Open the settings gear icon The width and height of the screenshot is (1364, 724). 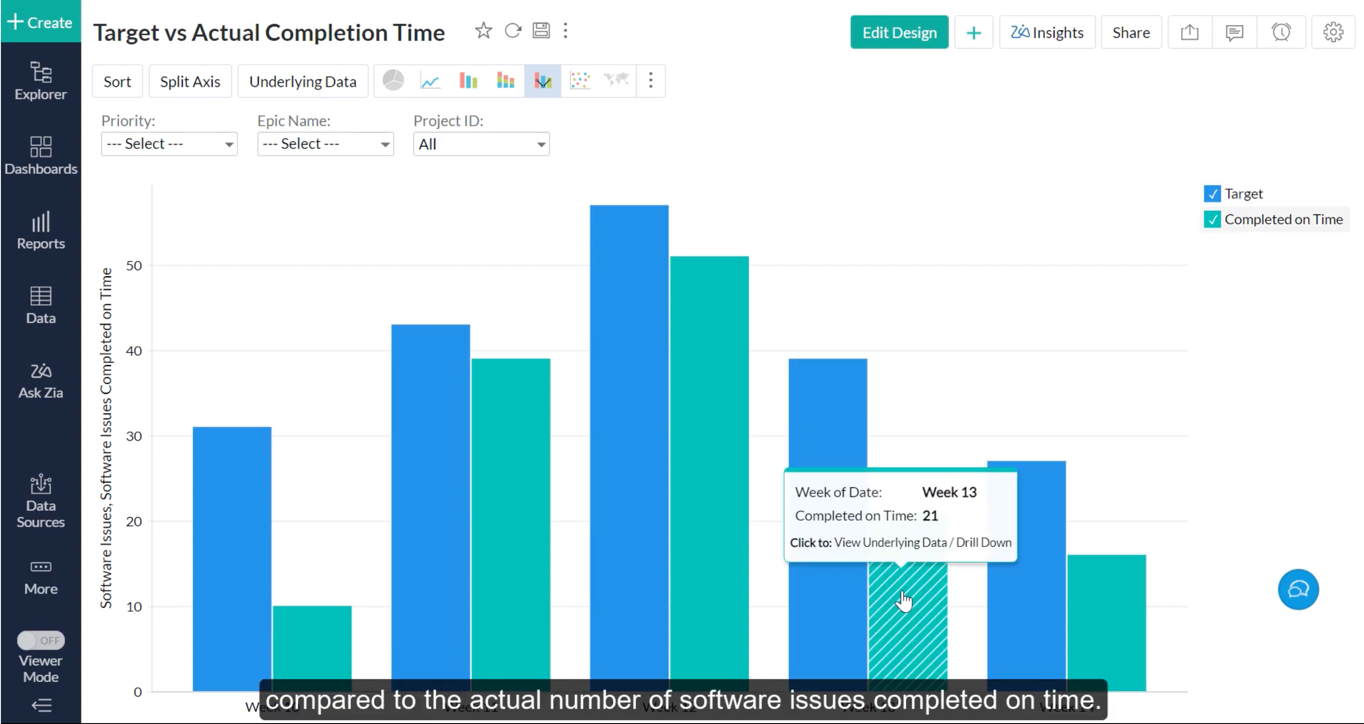[1333, 32]
